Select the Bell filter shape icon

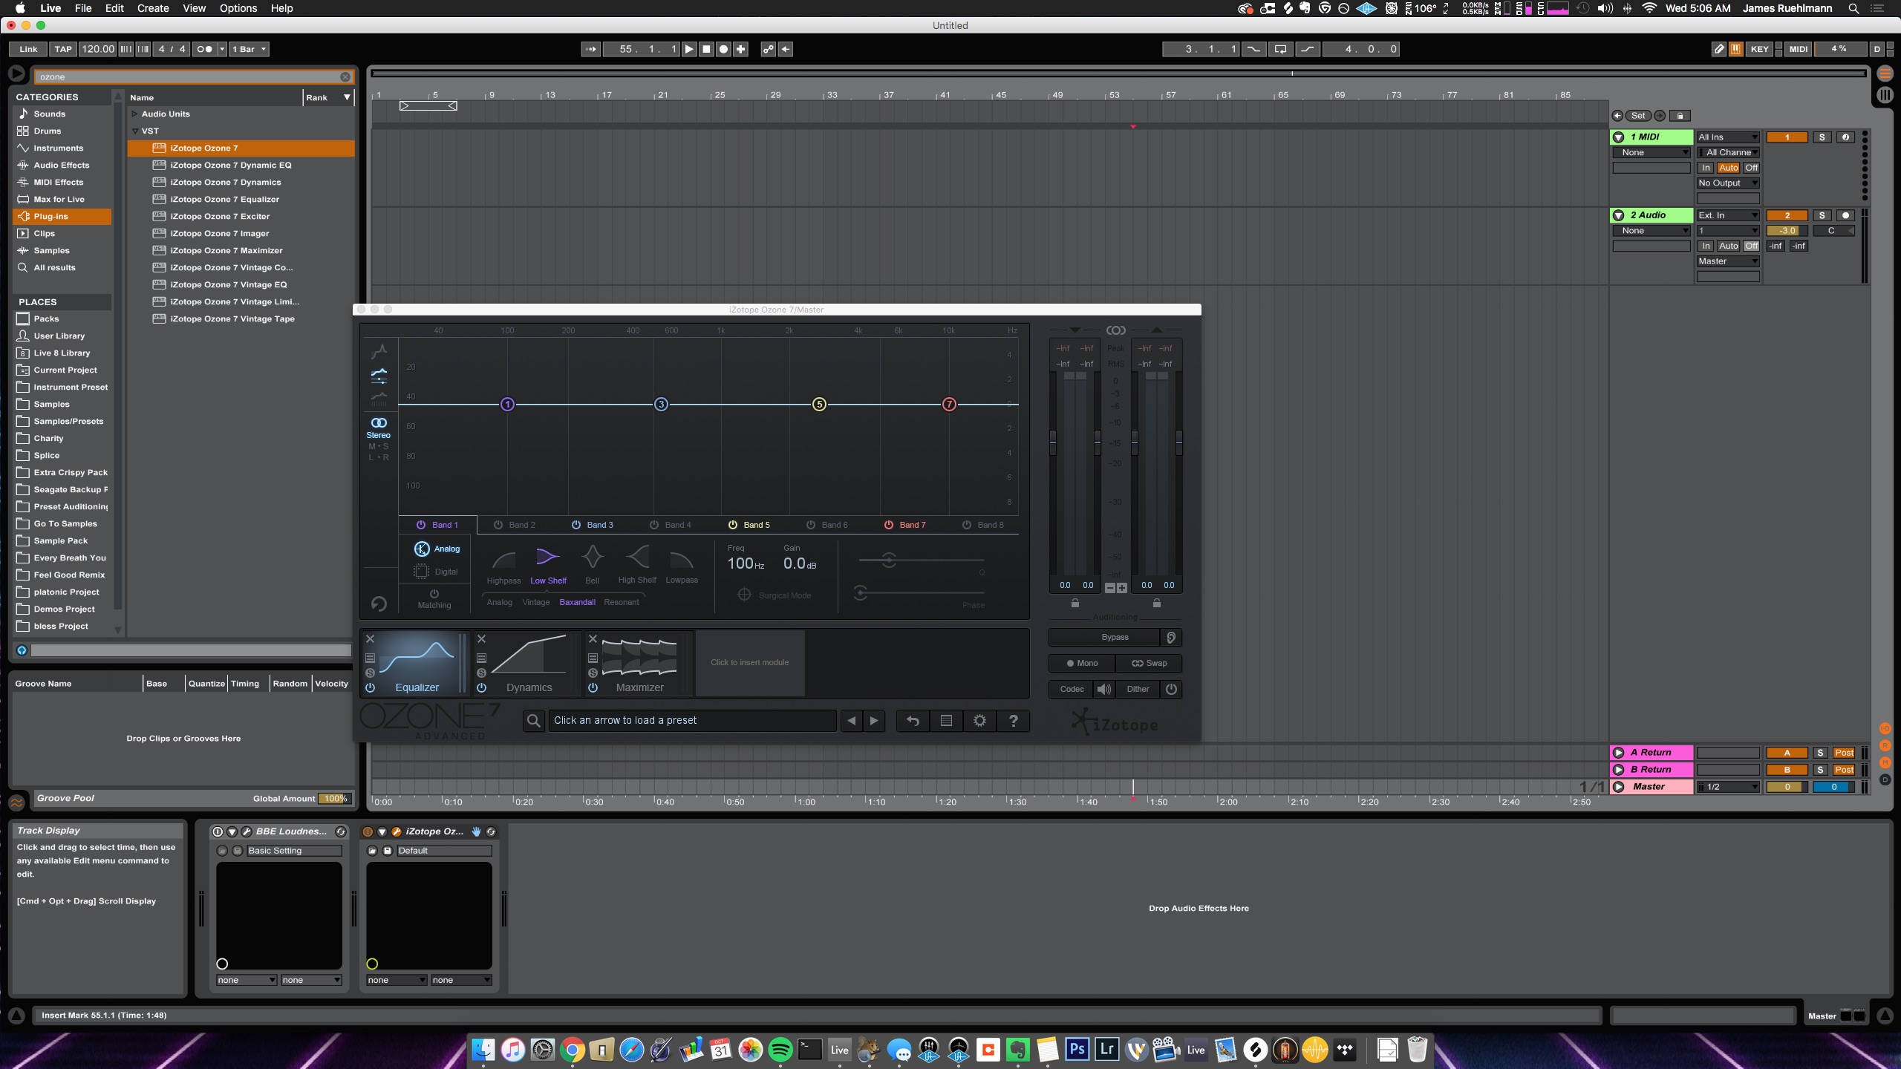[592, 557]
